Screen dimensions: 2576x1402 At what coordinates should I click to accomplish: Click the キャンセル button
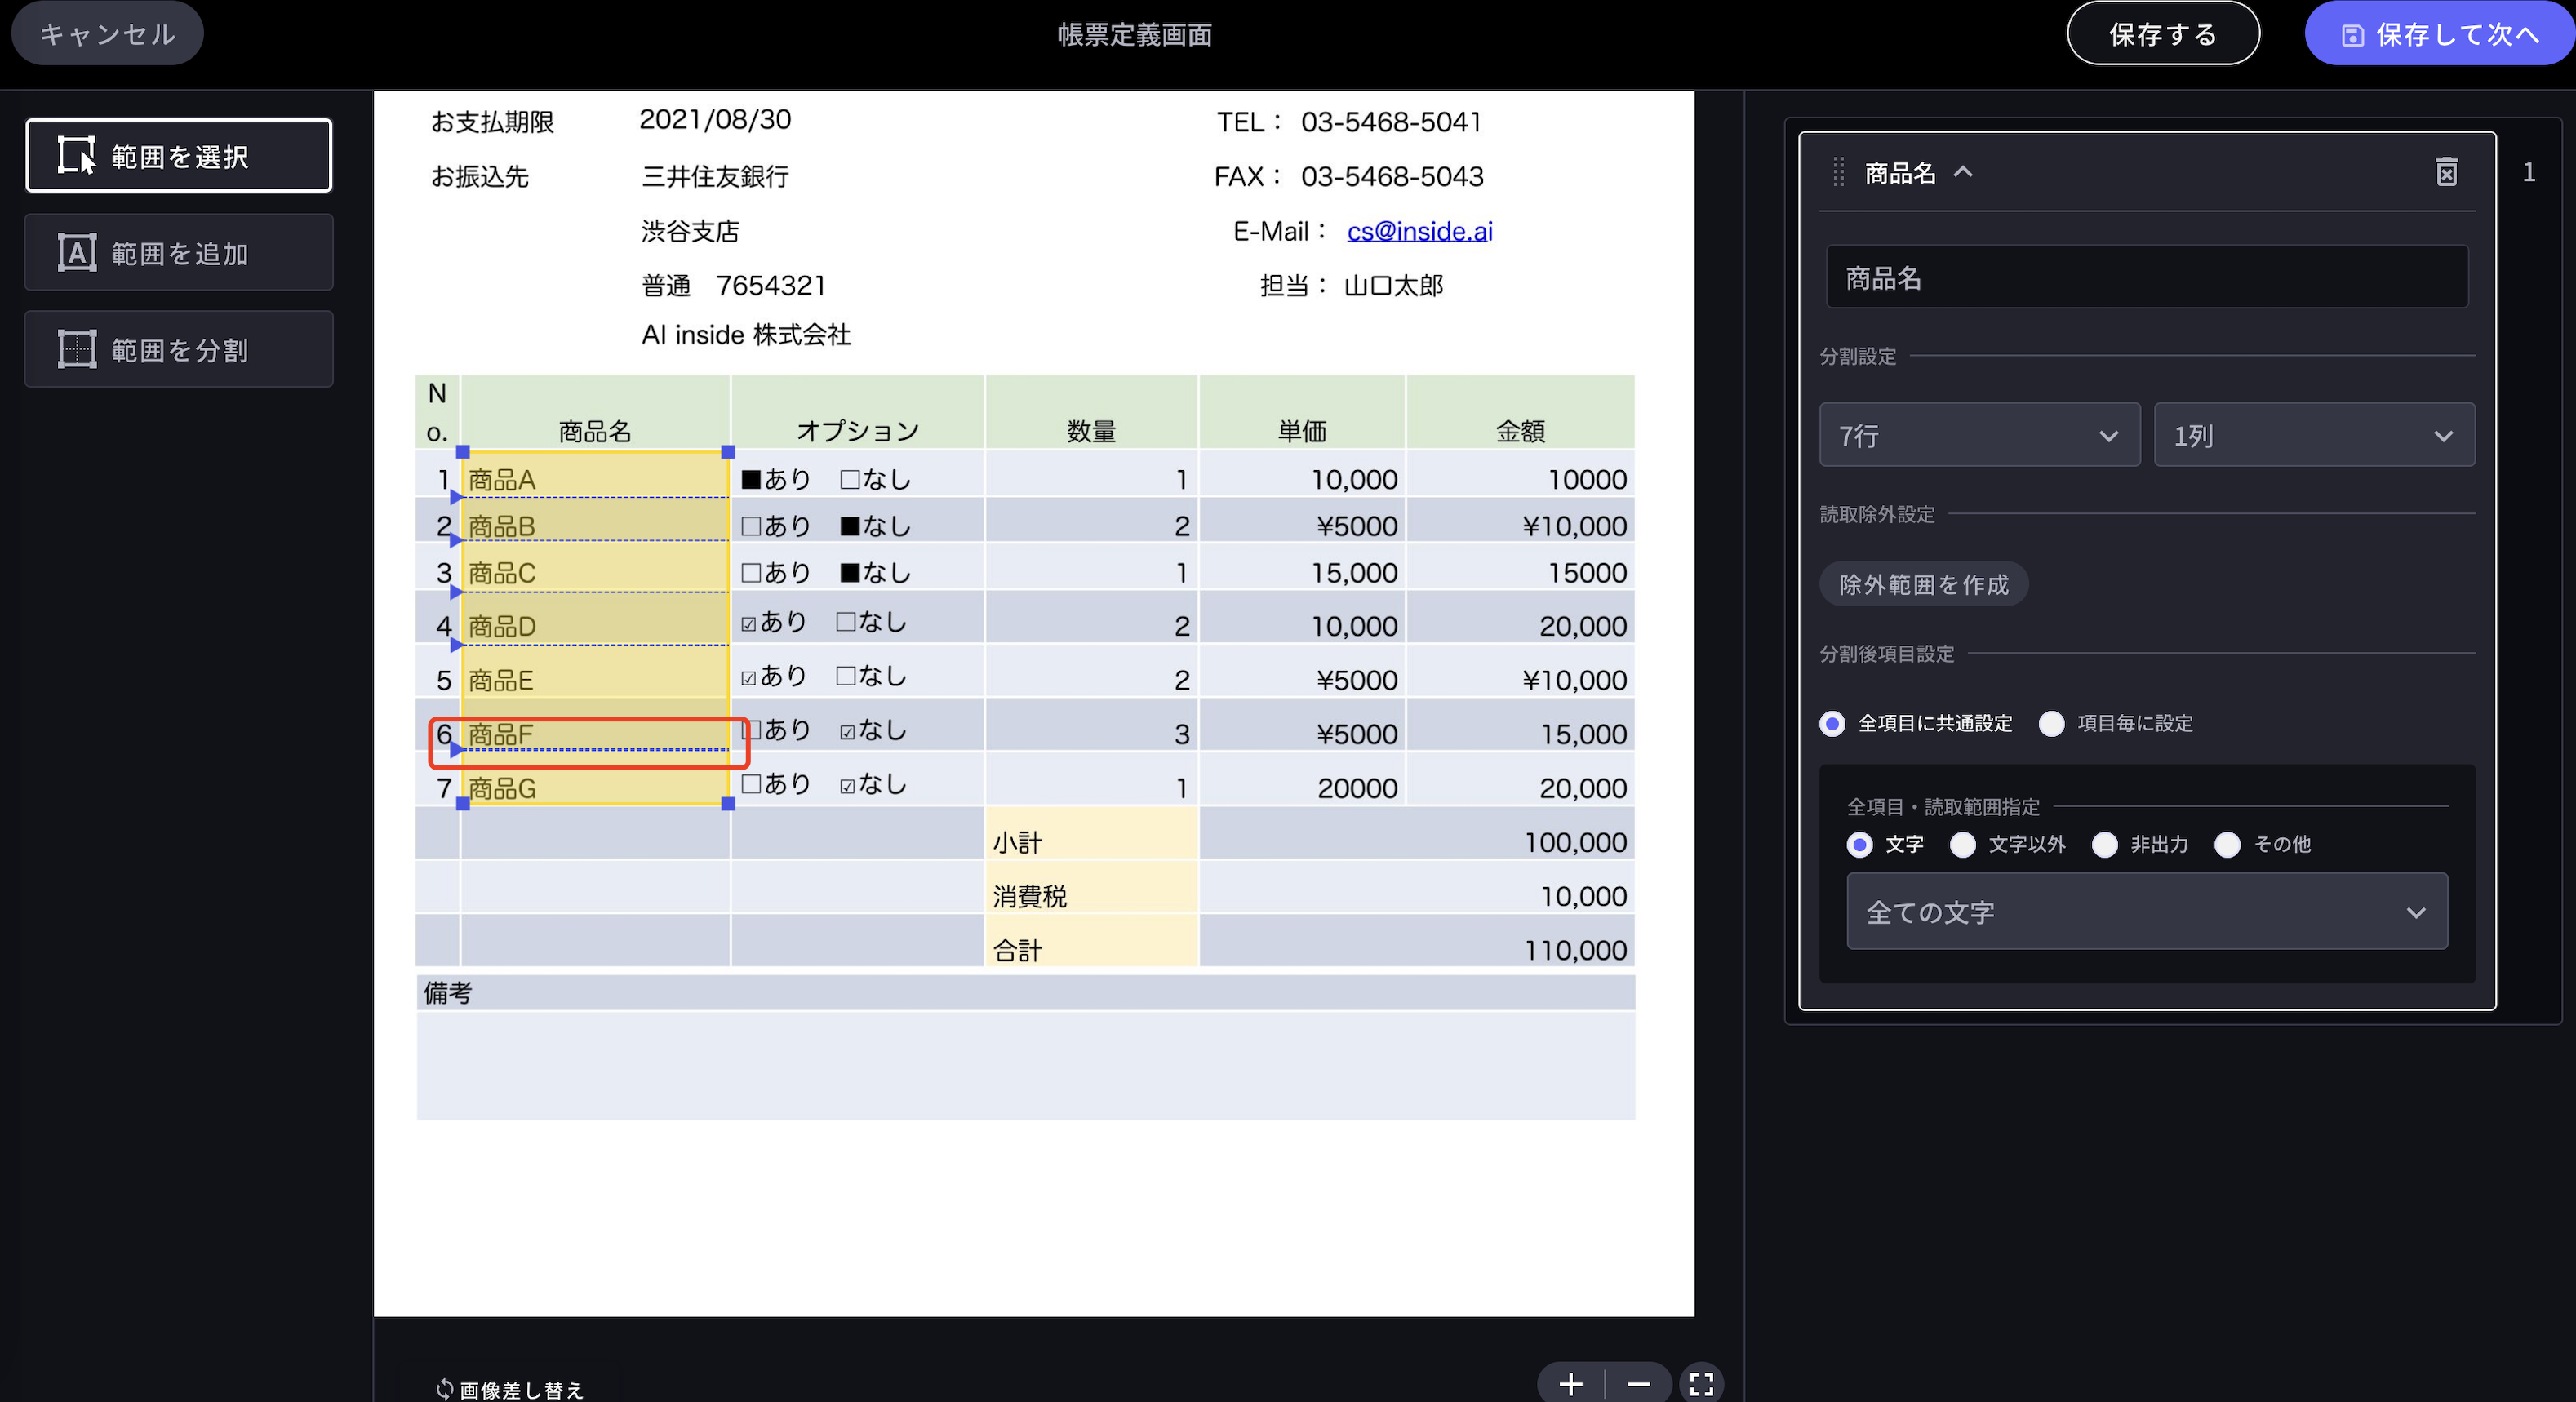click(x=107, y=34)
